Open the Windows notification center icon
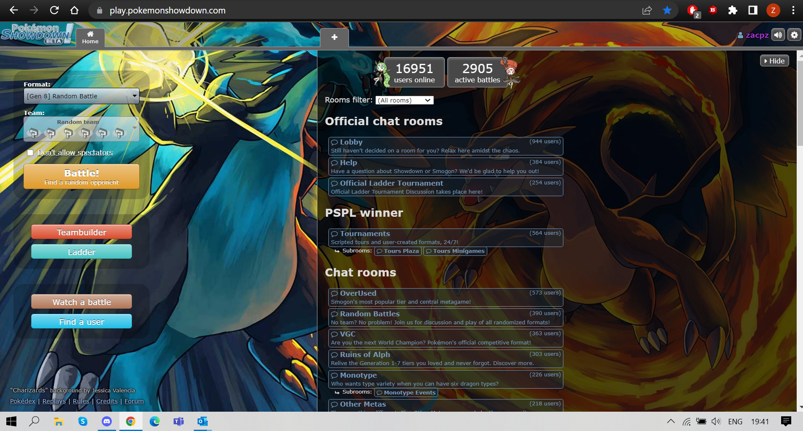 [786, 421]
